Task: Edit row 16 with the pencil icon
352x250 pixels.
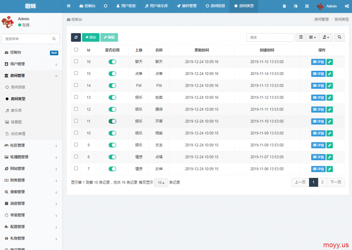Action: click(330, 62)
